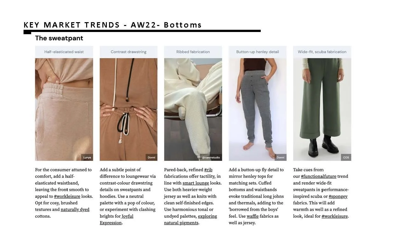Open the smart lounge link

pyautogui.click(x=196, y=183)
